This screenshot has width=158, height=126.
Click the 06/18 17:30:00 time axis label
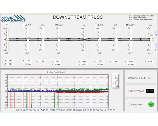click(x=24, y=110)
